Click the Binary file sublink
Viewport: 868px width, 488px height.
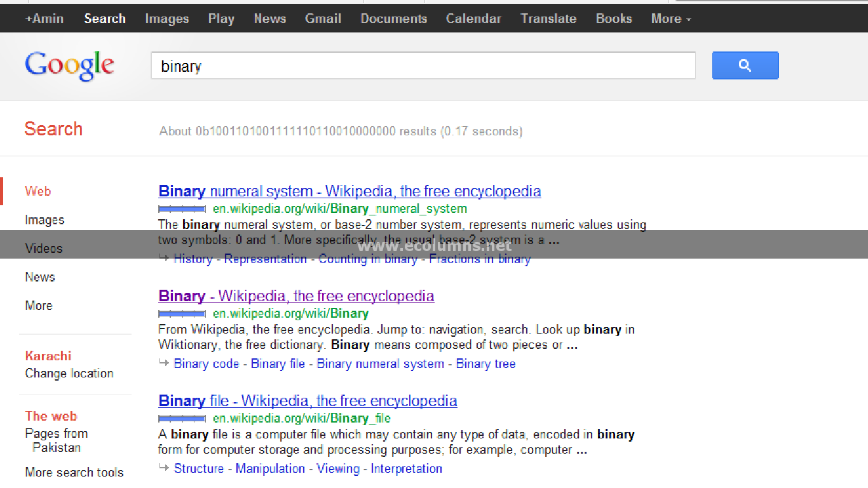[278, 363]
